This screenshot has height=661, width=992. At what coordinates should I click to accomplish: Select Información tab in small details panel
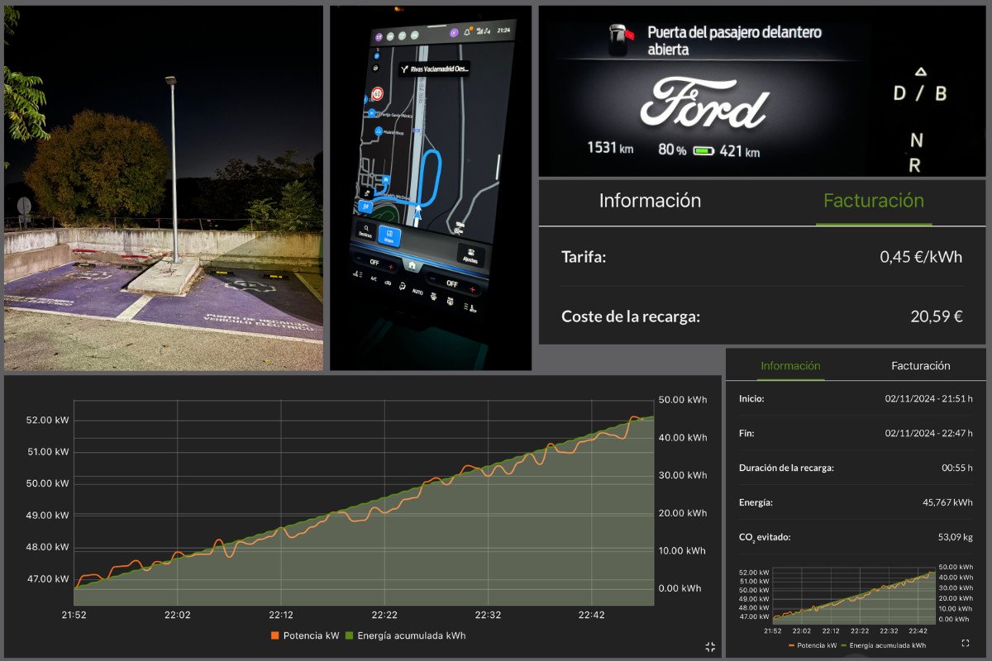click(x=790, y=366)
